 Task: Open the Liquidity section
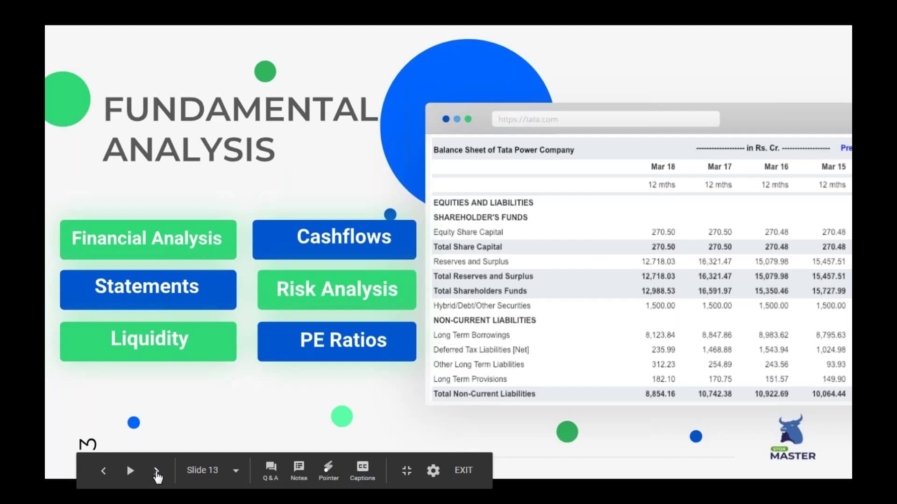click(149, 340)
